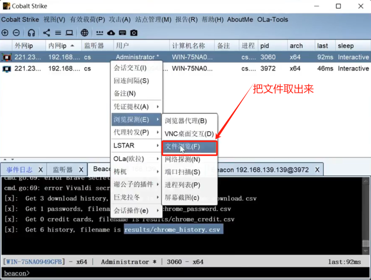Expand the OLa(欧拉) submenu

137,159
